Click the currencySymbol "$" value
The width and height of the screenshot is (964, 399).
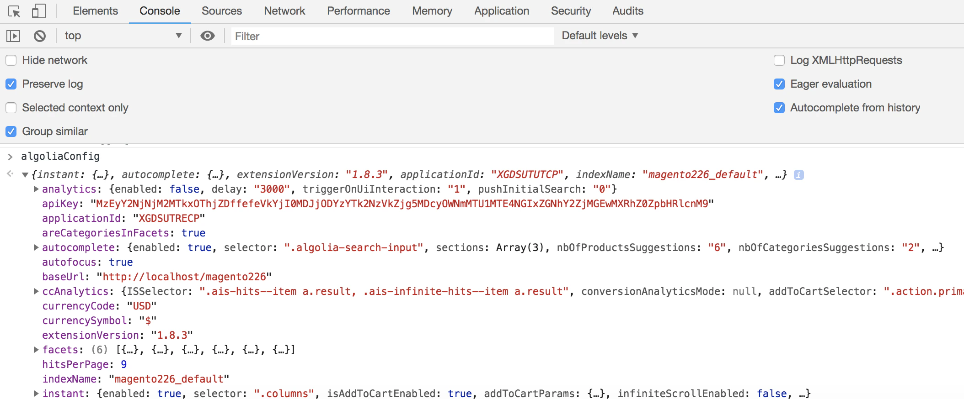(x=148, y=320)
